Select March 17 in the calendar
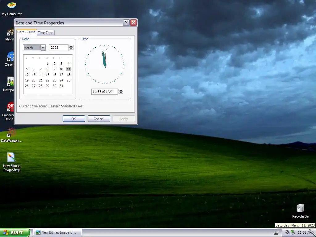Screen dimensions: 316x237 pyautogui.click(x=61, y=75)
